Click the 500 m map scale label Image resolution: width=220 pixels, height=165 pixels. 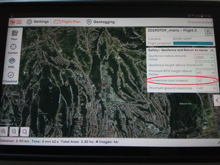6,121
